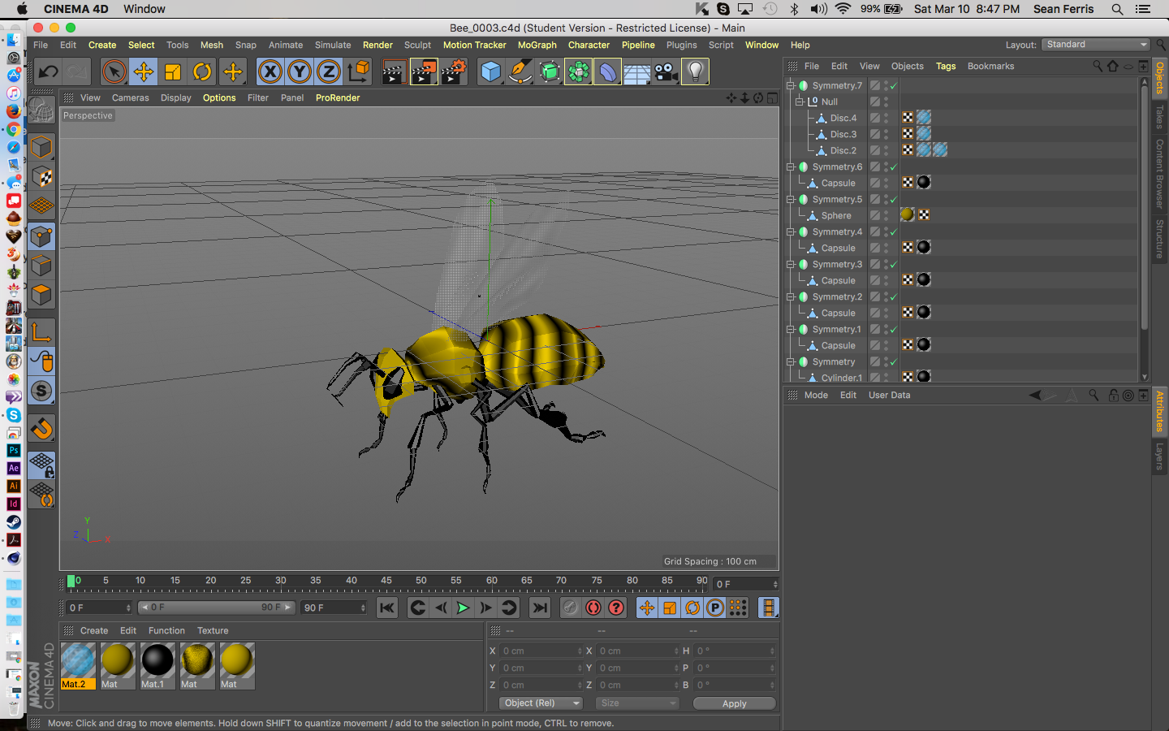Click the Light object icon
The image size is (1169, 731).
coord(695,72)
